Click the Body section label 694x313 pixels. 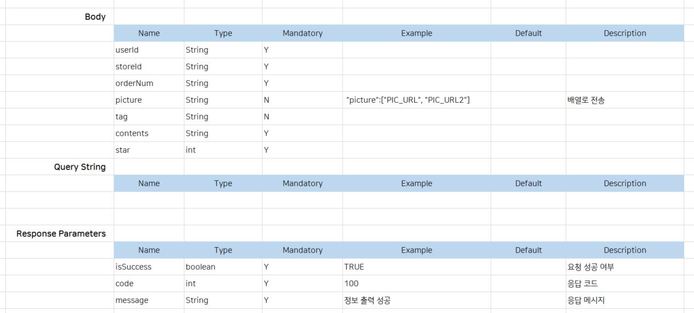[95, 16]
